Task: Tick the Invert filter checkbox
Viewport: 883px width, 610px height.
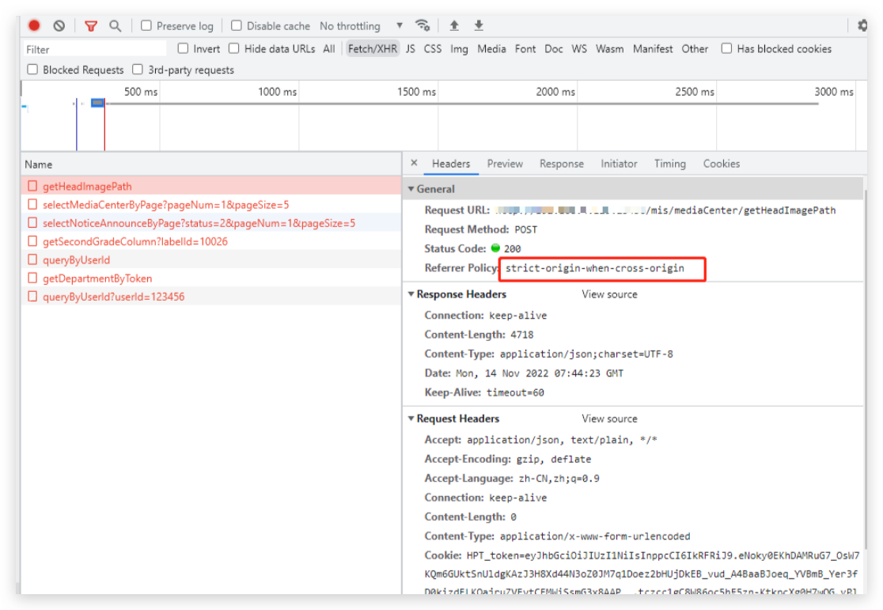Action: coord(183,48)
